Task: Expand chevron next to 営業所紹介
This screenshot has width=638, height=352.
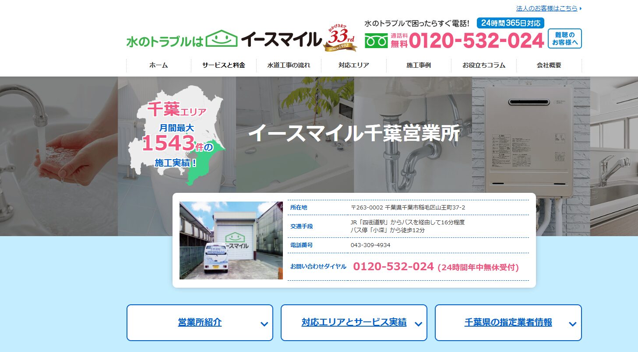Action: (x=264, y=324)
